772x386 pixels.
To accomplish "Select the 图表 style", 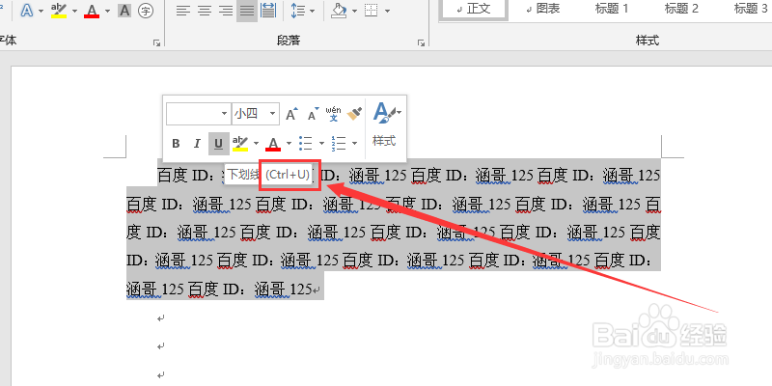I will 542,9.
